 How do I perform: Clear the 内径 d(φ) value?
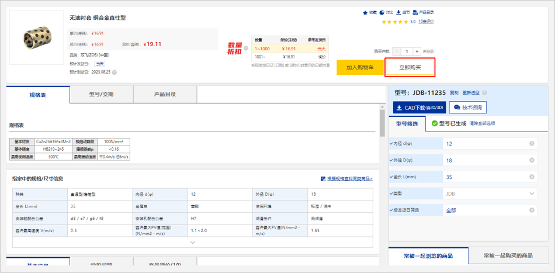[532, 143]
